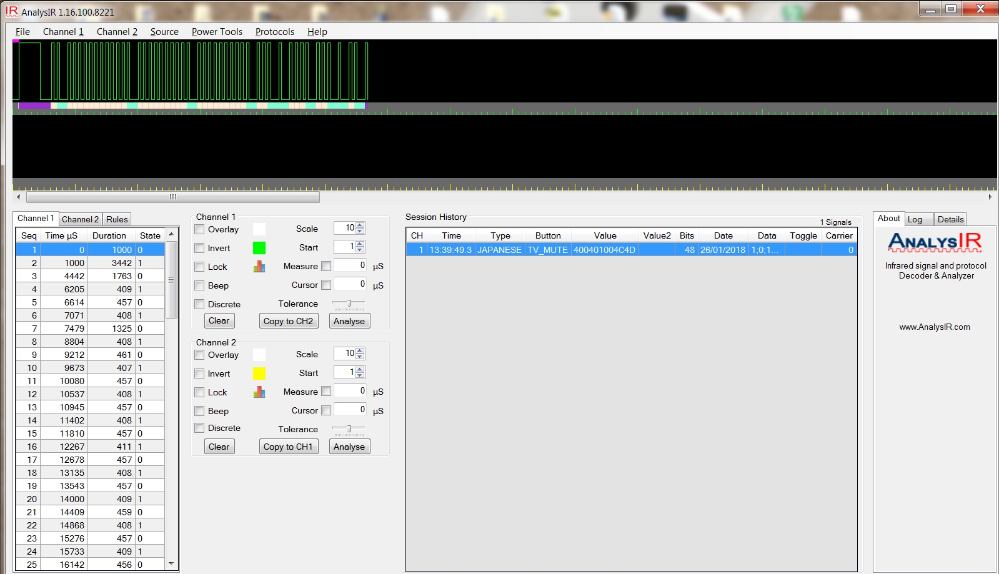Click Channel 2 white overlay color swatch
This screenshot has height=574, width=999.
point(259,355)
